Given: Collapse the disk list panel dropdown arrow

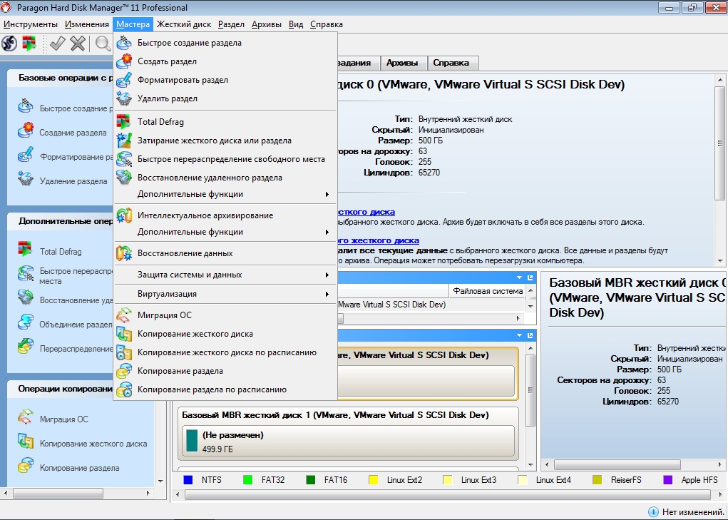Looking at the screenshot, I should pos(520,277).
